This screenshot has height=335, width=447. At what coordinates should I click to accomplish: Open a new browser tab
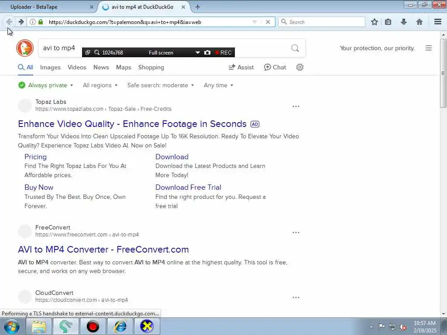point(198,7)
